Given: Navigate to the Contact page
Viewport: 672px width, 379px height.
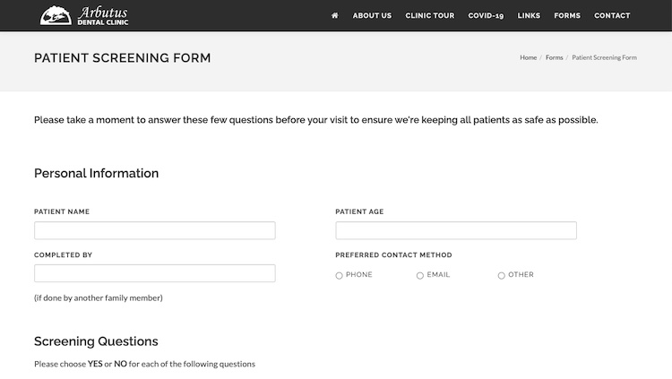Looking at the screenshot, I should (612, 15).
